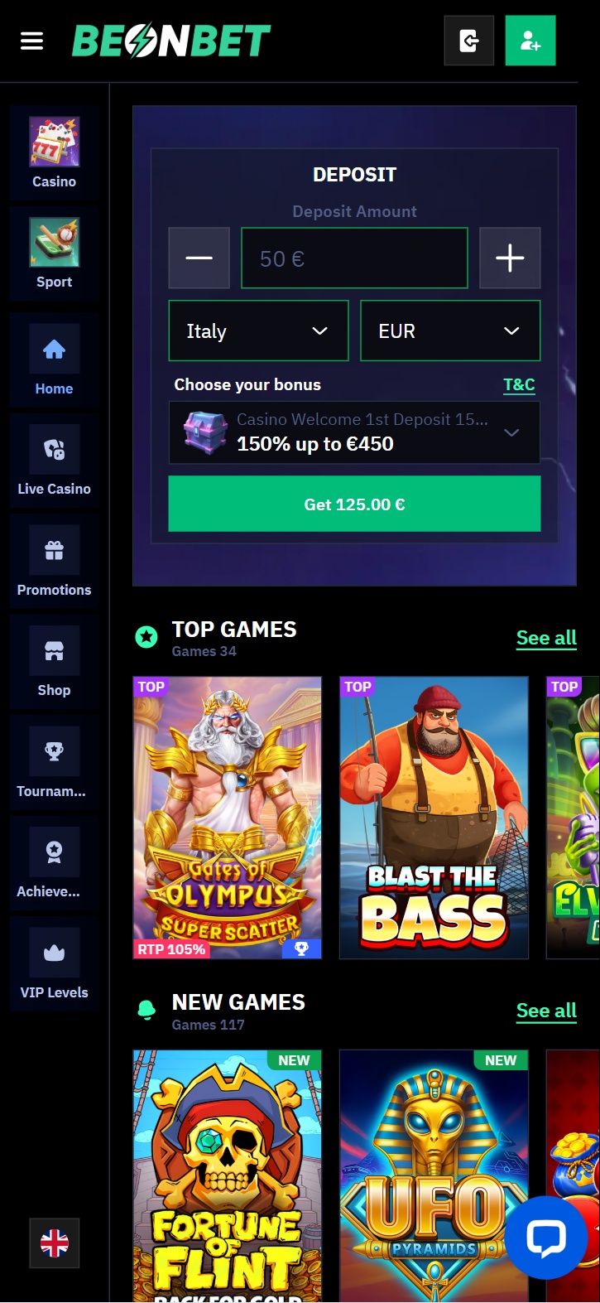The height and width of the screenshot is (1303, 600).
Task: Open the Shop in sidebar
Action: click(x=55, y=662)
